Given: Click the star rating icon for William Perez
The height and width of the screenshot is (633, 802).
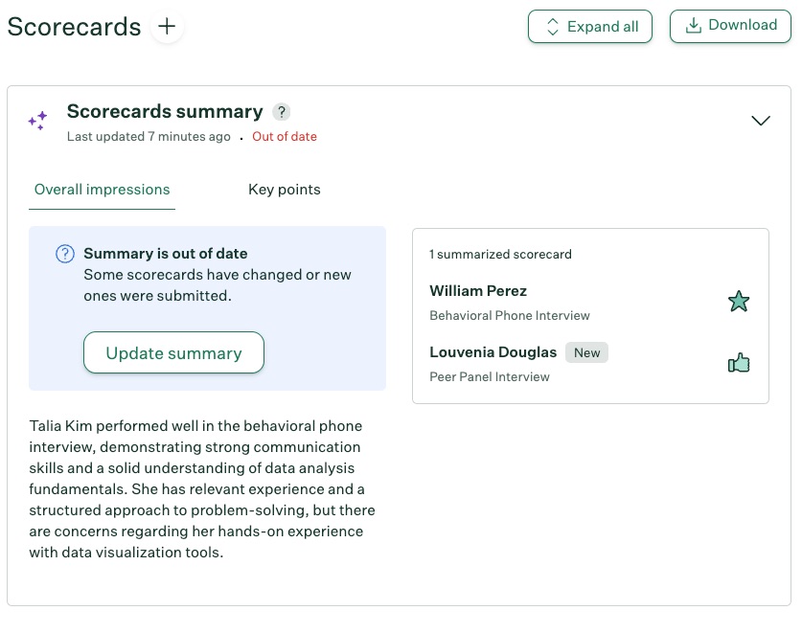Looking at the screenshot, I should coord(739,302).
